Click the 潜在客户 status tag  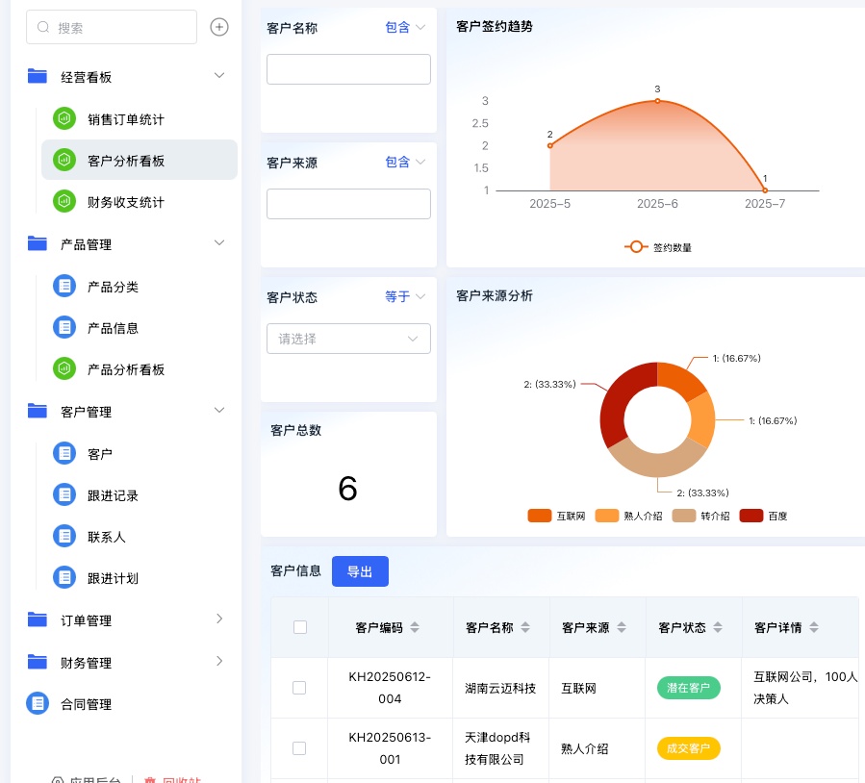click(688, 688)
